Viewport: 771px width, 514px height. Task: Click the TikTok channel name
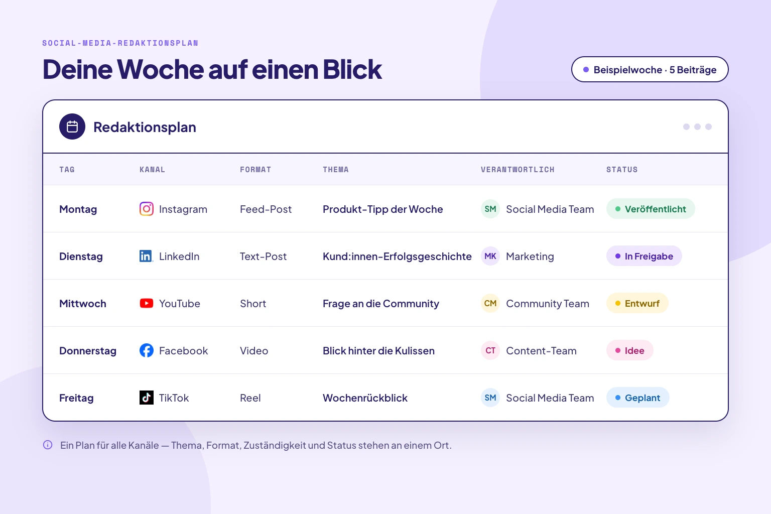tap(174, 398)
